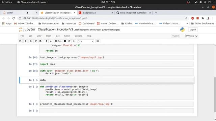Go back in browser history
216x121 pixels.
[3, 18]
